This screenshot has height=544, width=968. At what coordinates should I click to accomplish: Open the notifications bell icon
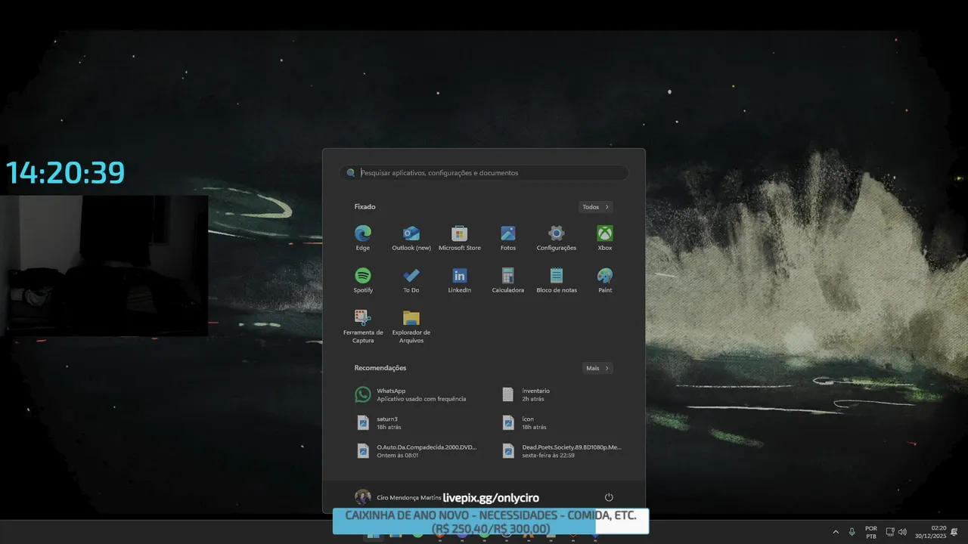[955, 532]
